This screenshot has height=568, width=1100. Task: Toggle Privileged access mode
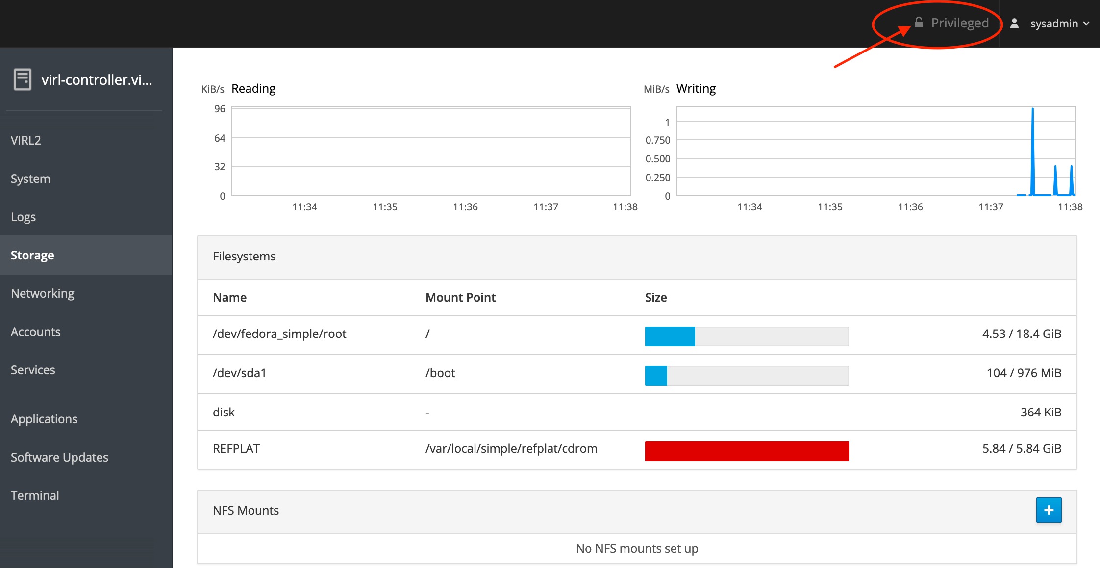(x=959, y=23)
